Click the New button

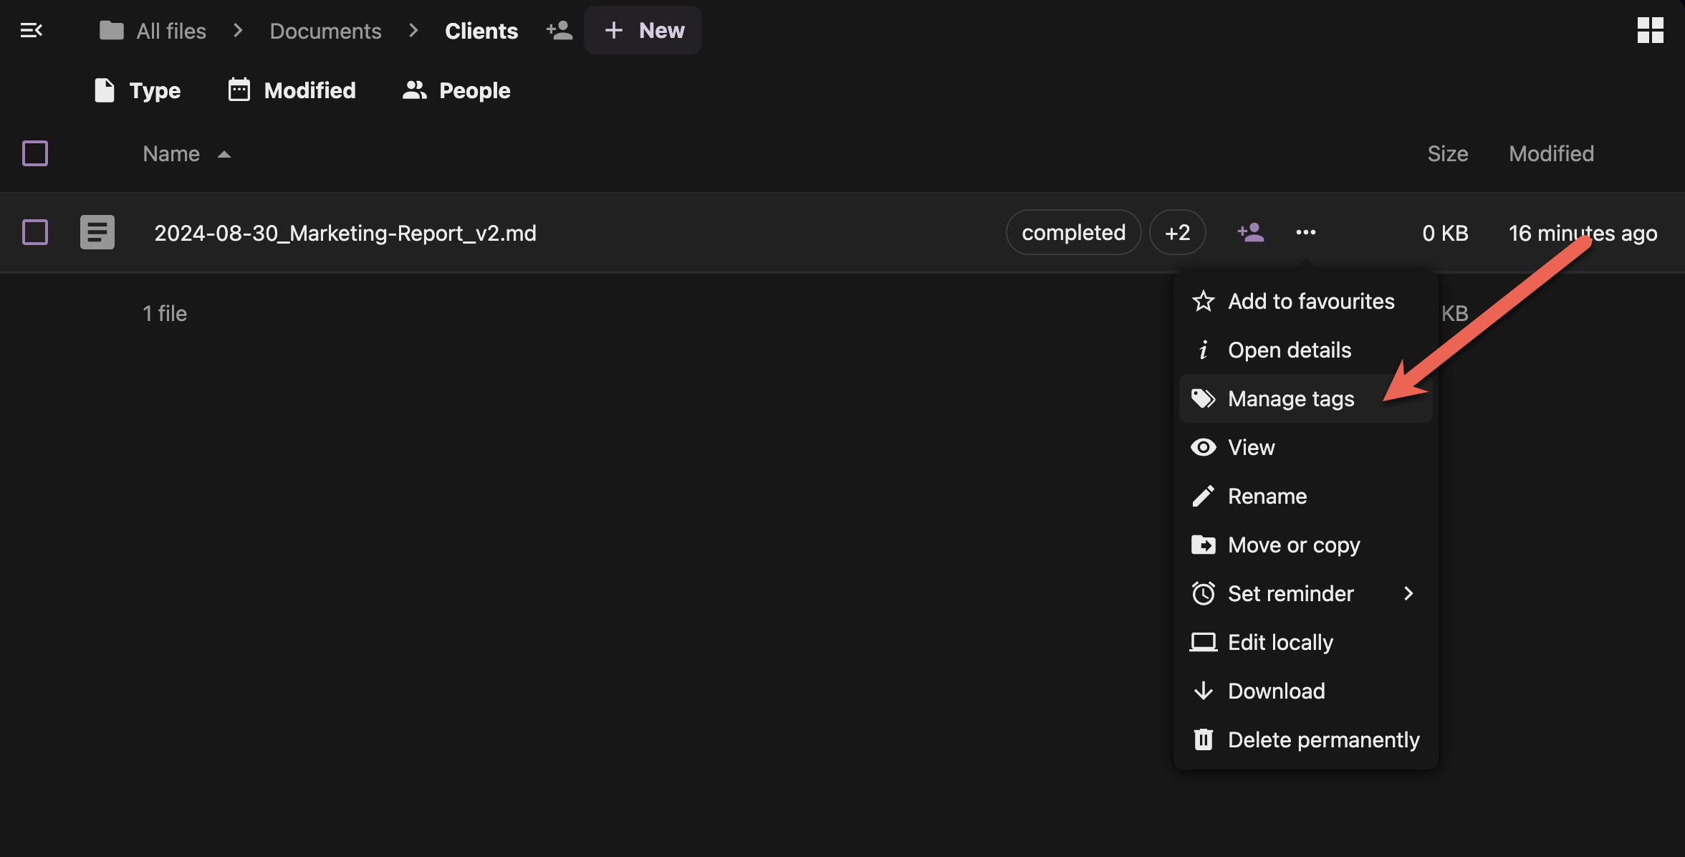(643, 30)
